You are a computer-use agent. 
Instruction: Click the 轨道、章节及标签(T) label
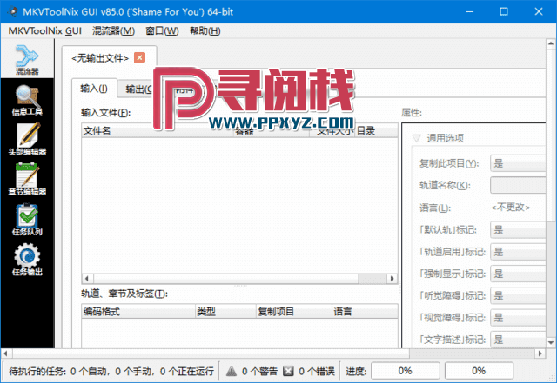(124, 294)
